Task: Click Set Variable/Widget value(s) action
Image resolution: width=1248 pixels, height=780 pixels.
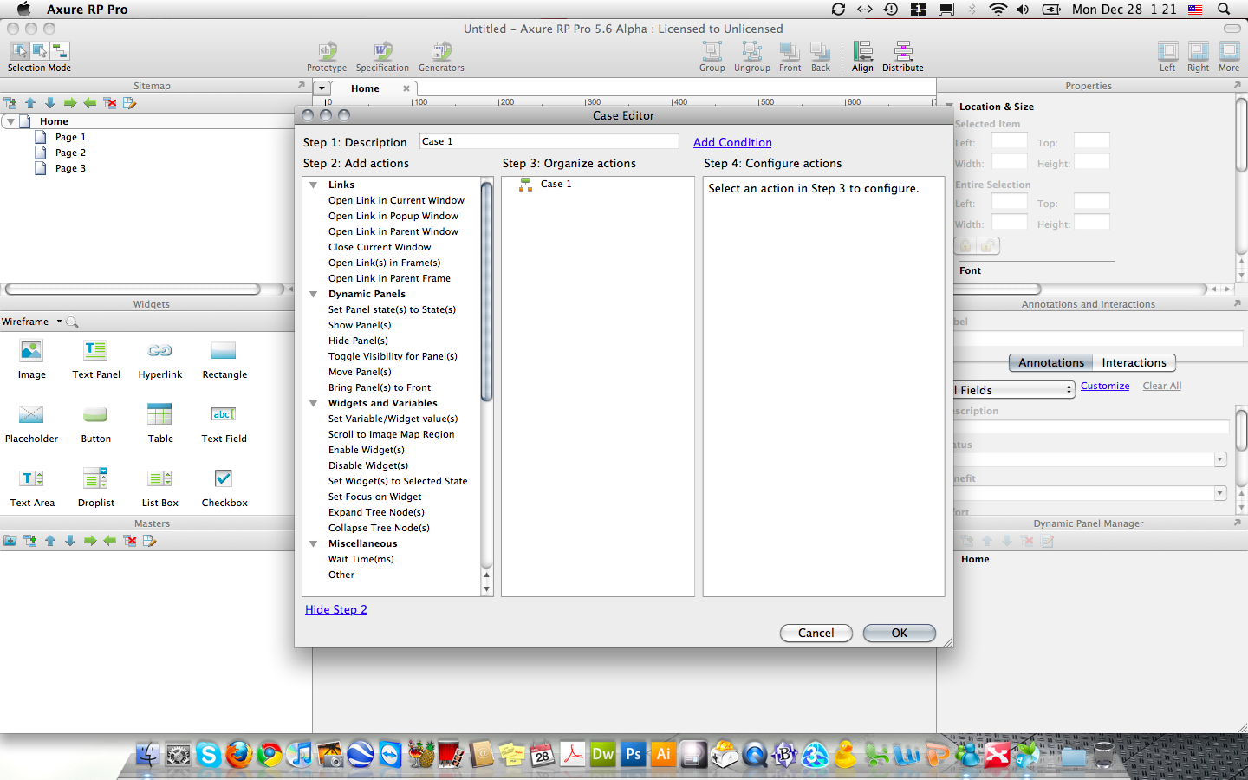Action: point(393,419)
